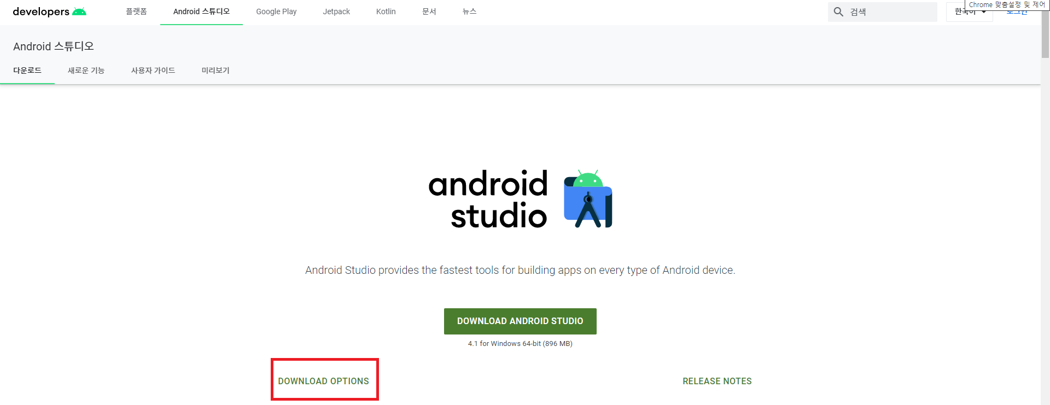The width and height of the screenshot is (1050, 405).
Task: Select the Android 스튜디오 nav tab
Action: [201, 11]
